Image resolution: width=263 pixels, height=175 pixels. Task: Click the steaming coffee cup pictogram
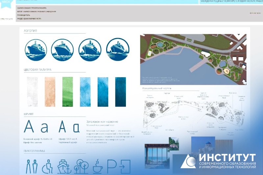click(97, 166)
